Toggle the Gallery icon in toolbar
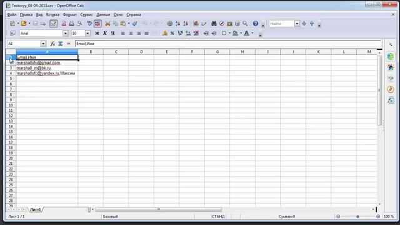The height and width of the screenshot is (225, 400). 229,24
